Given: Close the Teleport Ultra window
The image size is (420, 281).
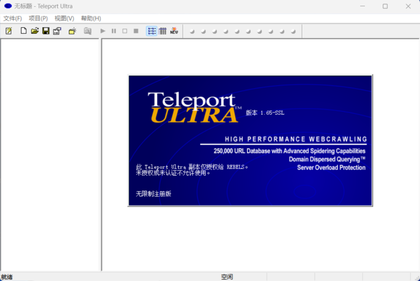Looking at the screenshot, I should 408,6.
